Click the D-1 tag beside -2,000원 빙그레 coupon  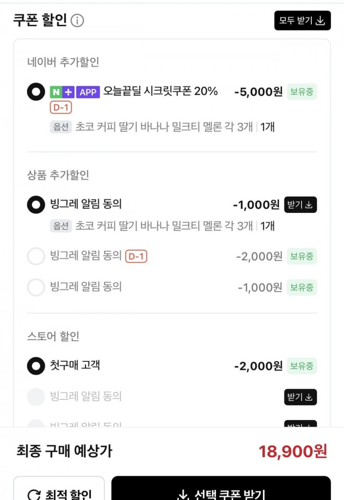(136, 257)
